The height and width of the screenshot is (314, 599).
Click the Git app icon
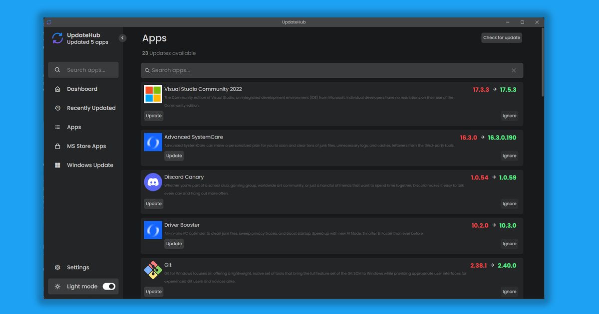pyautogui.click(x=153, y=270)
